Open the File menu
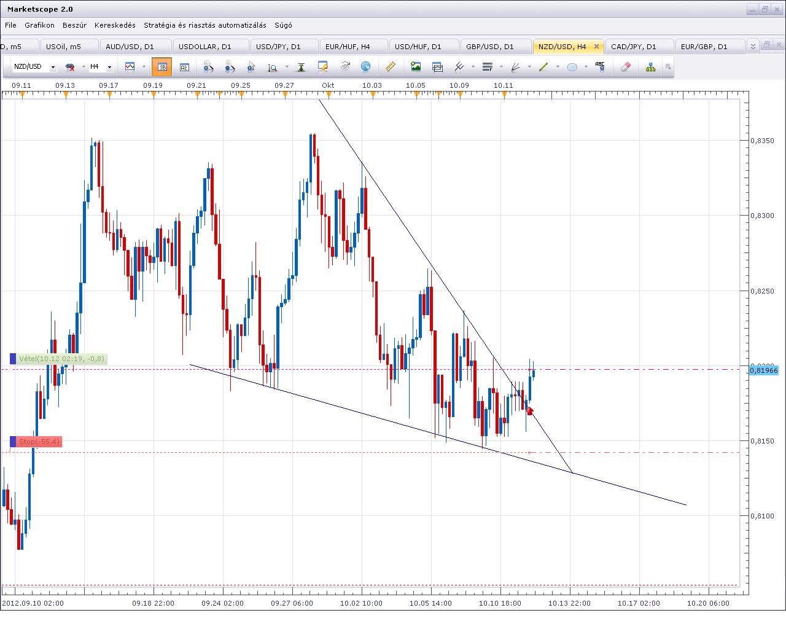 click(10, 25)
